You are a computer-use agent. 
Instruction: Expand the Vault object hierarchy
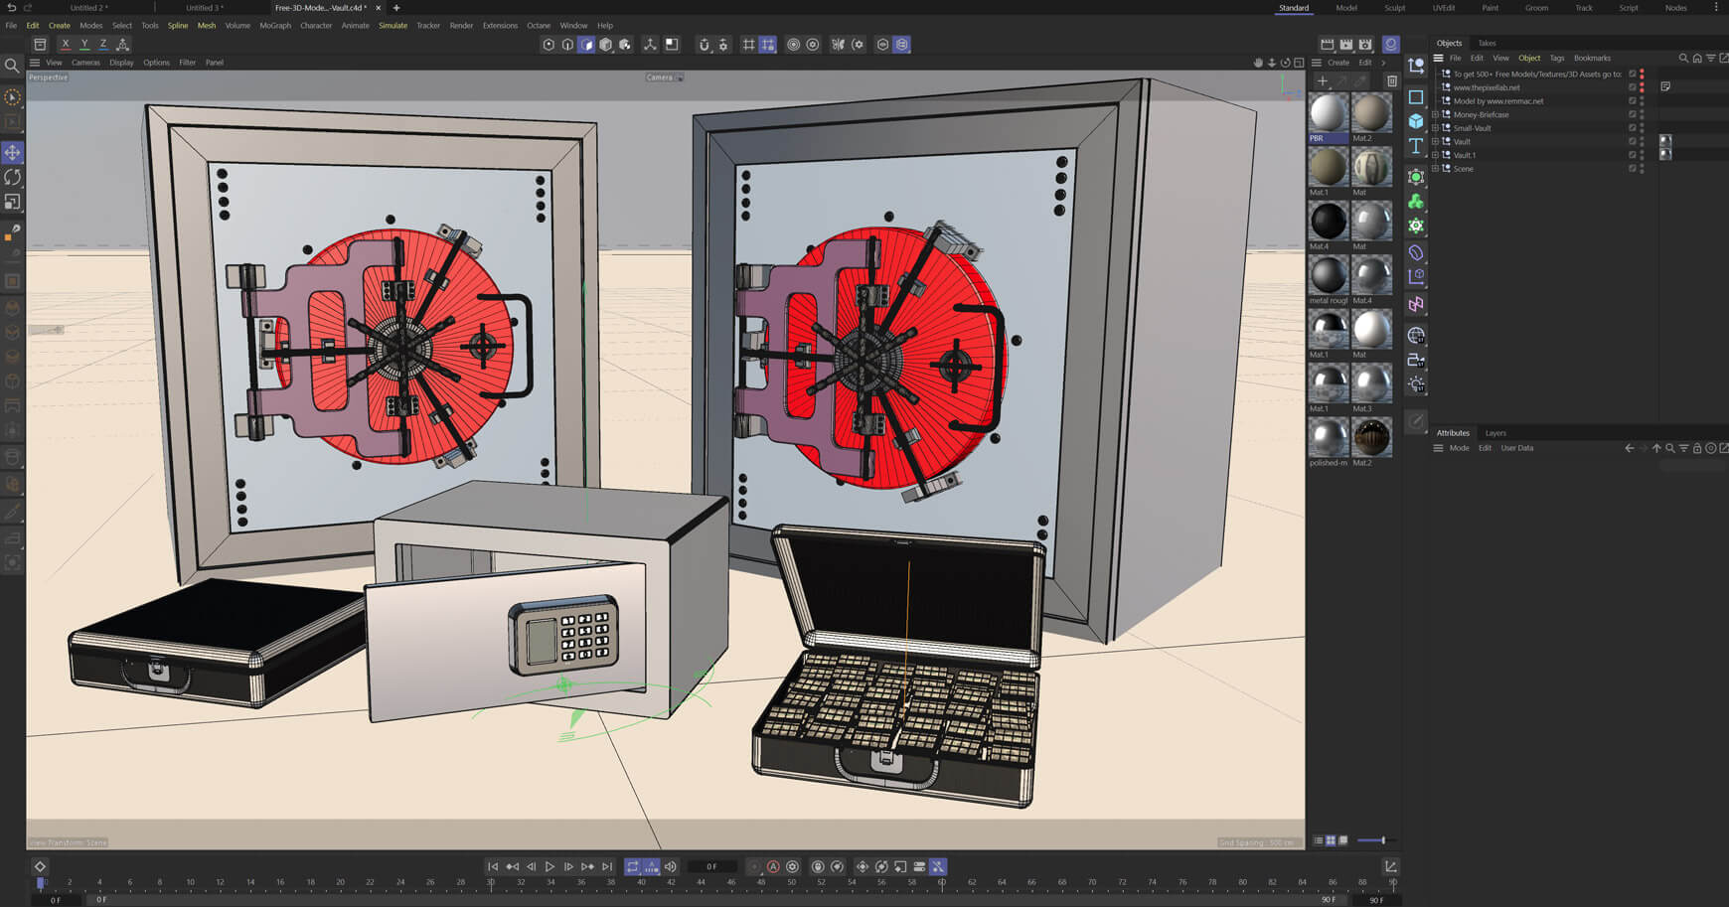tap(1435, 141)
